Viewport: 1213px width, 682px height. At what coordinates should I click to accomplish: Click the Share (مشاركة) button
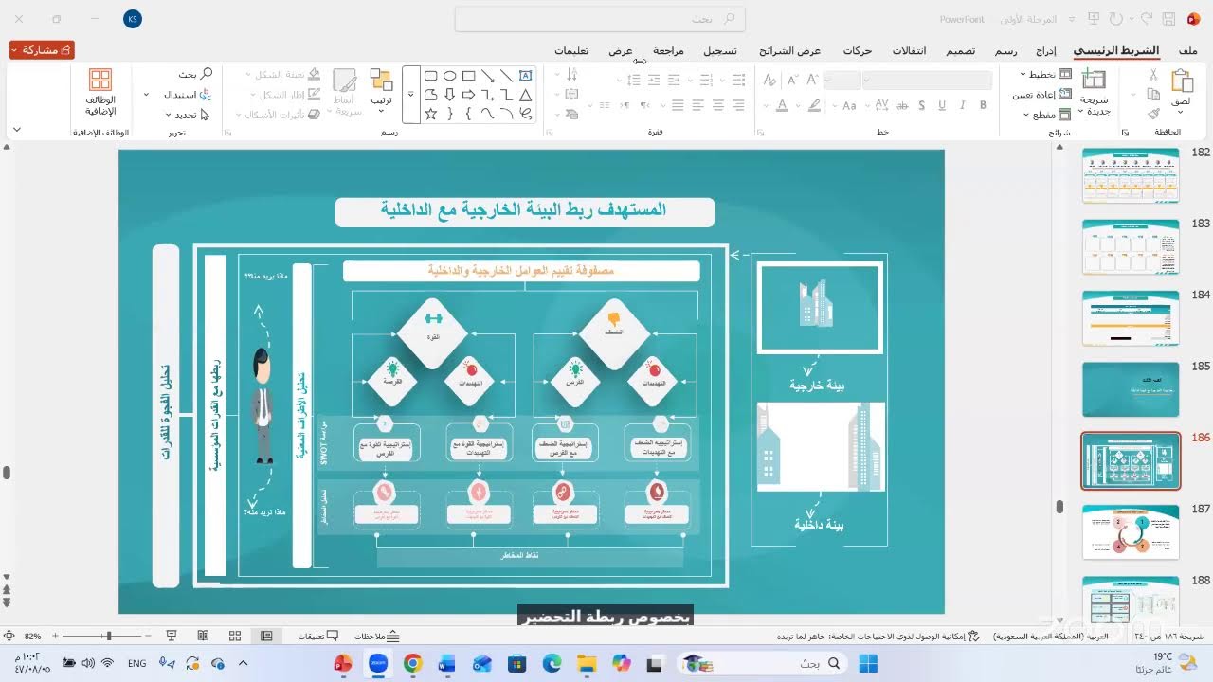pos(43,50)
